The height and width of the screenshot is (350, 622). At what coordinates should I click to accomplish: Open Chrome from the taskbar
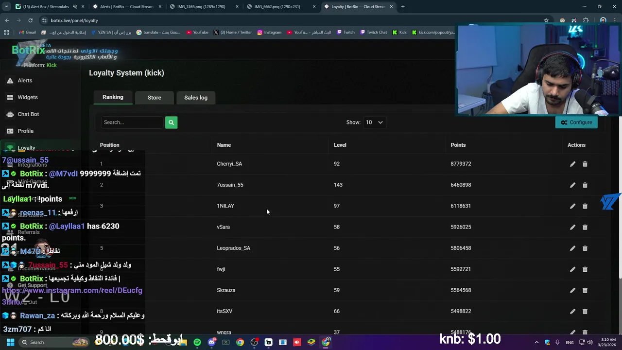pyautogui.click(x=240, y=342)
